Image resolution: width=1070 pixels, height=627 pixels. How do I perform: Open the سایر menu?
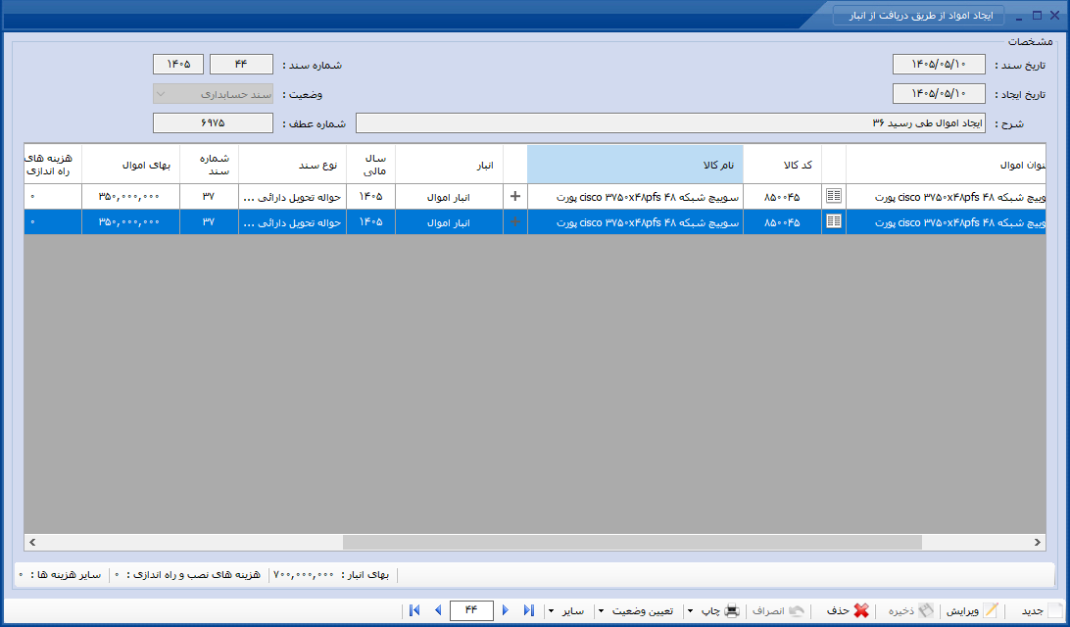pos(567,610)
